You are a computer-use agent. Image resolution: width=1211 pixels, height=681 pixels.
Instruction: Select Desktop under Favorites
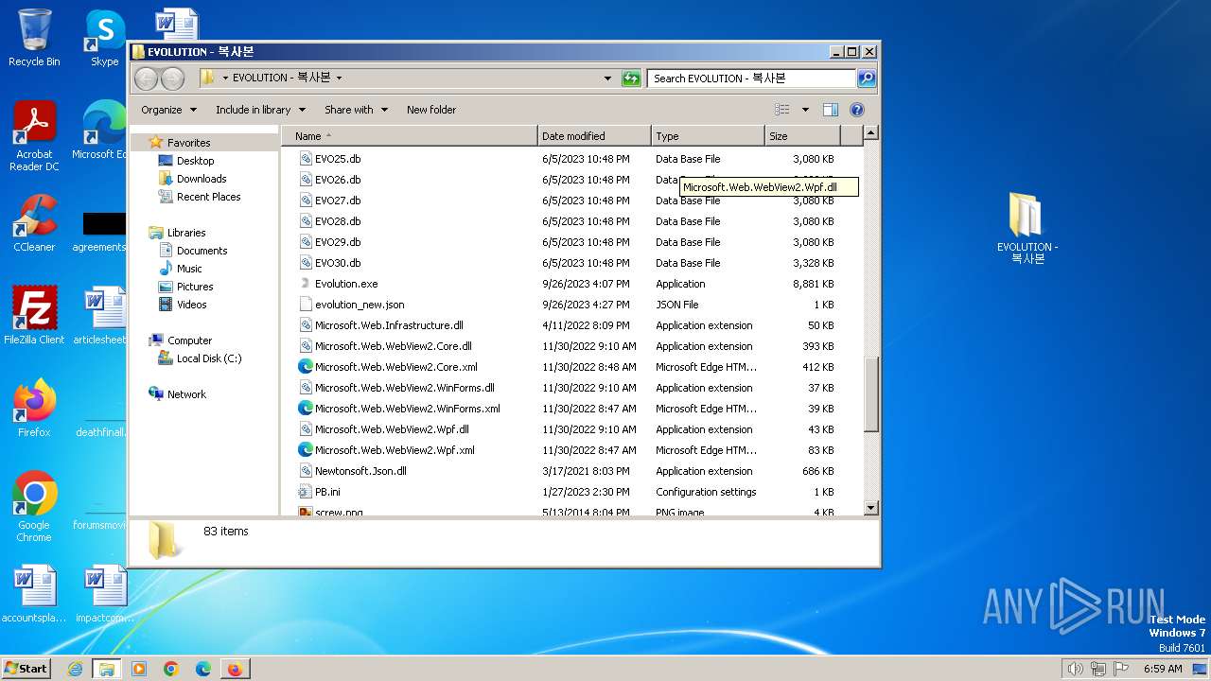pos(195,161)
